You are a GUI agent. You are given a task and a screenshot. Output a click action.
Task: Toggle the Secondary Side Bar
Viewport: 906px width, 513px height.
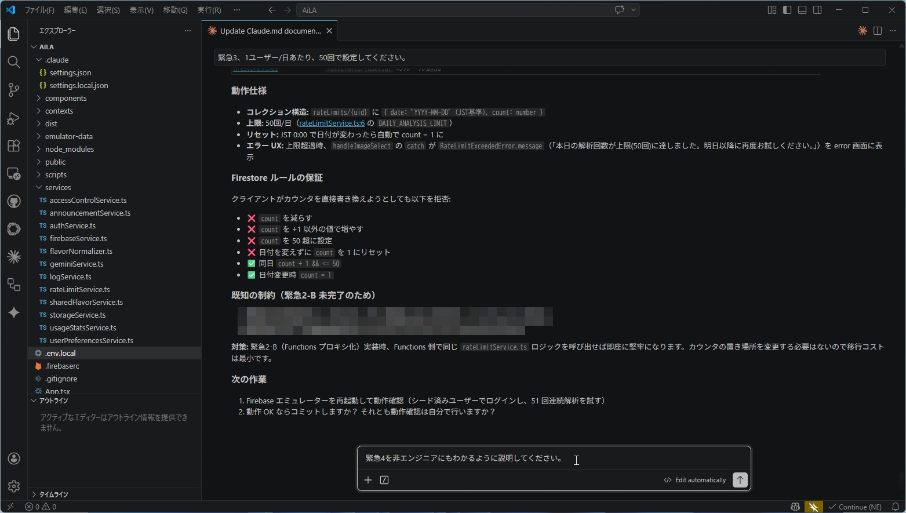[817, 10]
